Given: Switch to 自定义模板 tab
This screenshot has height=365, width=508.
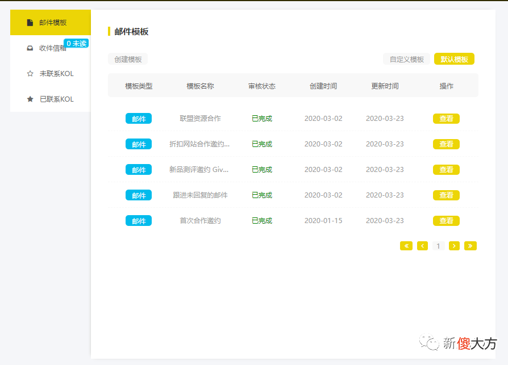Looking at the screenshot, I should coord(407,59).
